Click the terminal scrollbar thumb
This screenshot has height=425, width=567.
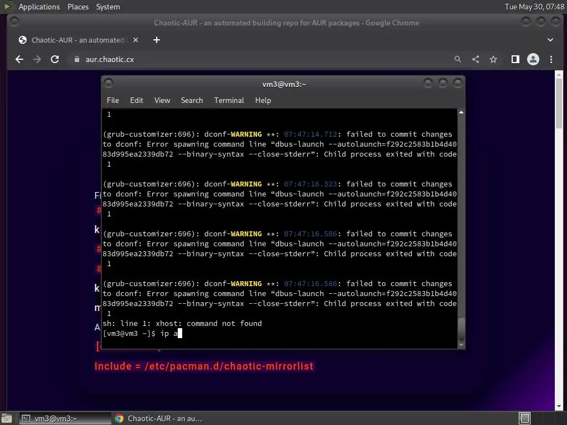461,329
